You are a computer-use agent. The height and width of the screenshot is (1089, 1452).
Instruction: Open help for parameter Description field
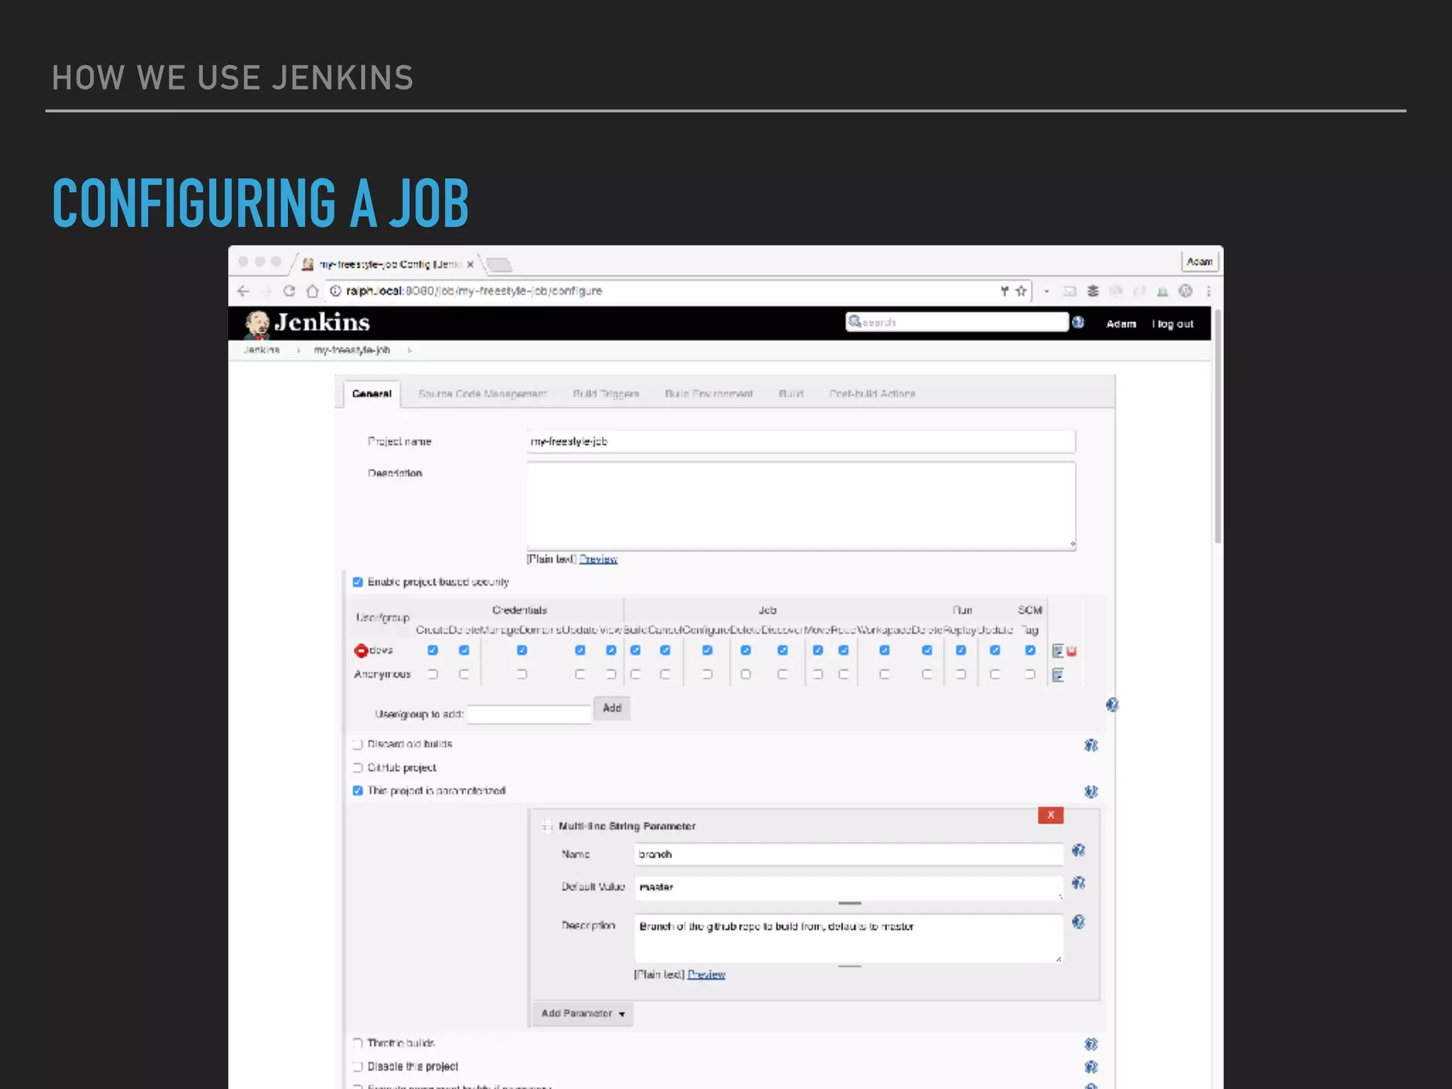click(1078, 922)
